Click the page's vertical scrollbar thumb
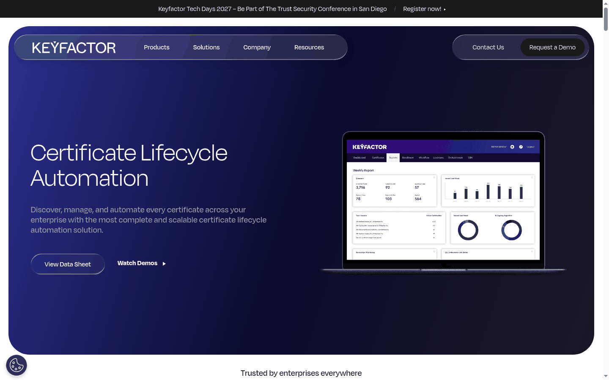The width and height of the screenshot is (609, 380). pyautogui.click(x=606, y=19)
